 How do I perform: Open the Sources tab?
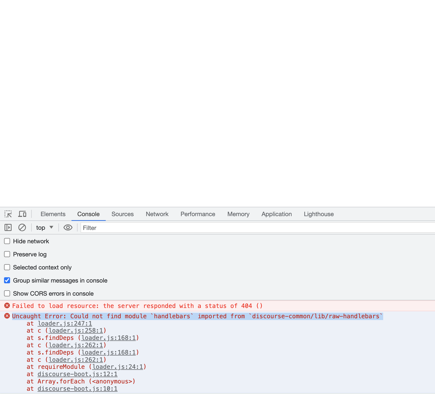(123, 214)
